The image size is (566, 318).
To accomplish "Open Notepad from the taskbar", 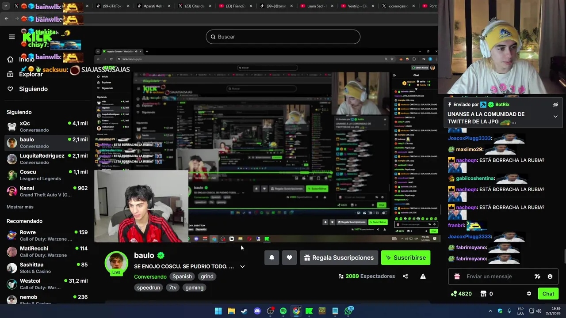I will [335, 311].
